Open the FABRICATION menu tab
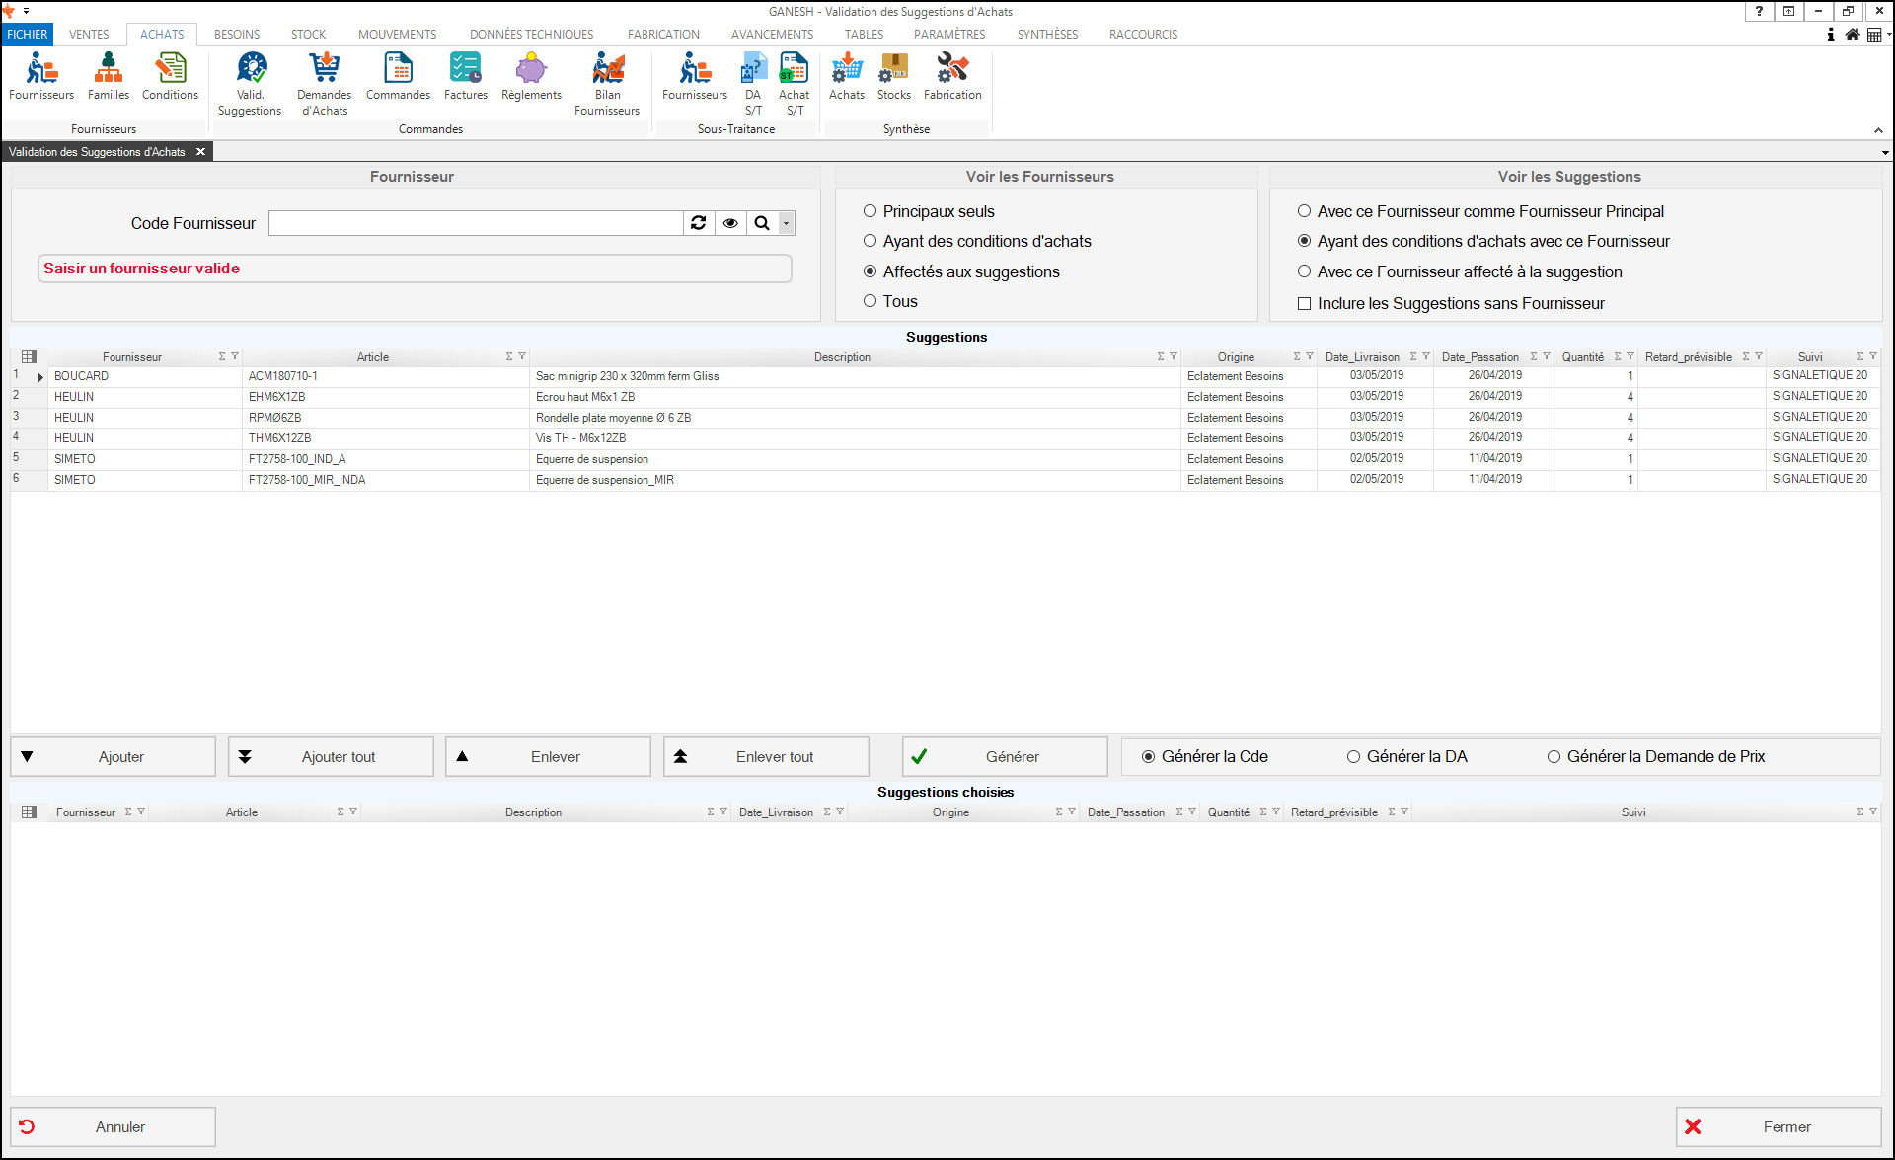 pyautogui.click(x=663, y=34)
